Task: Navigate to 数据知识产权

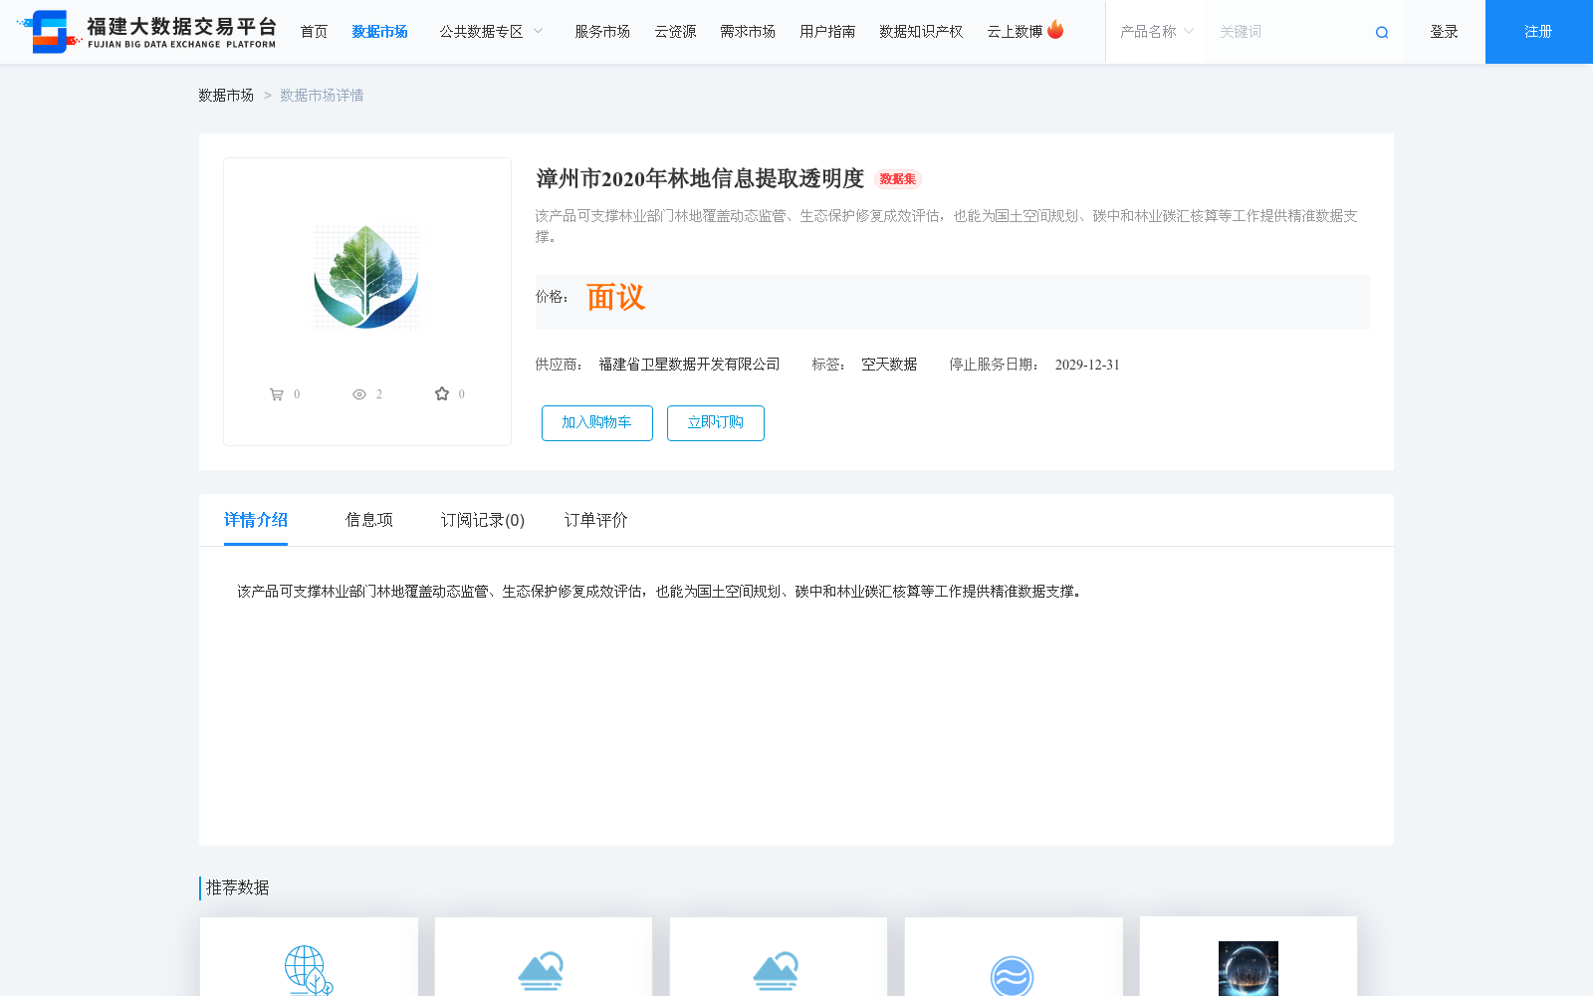Action: [921, 32]
